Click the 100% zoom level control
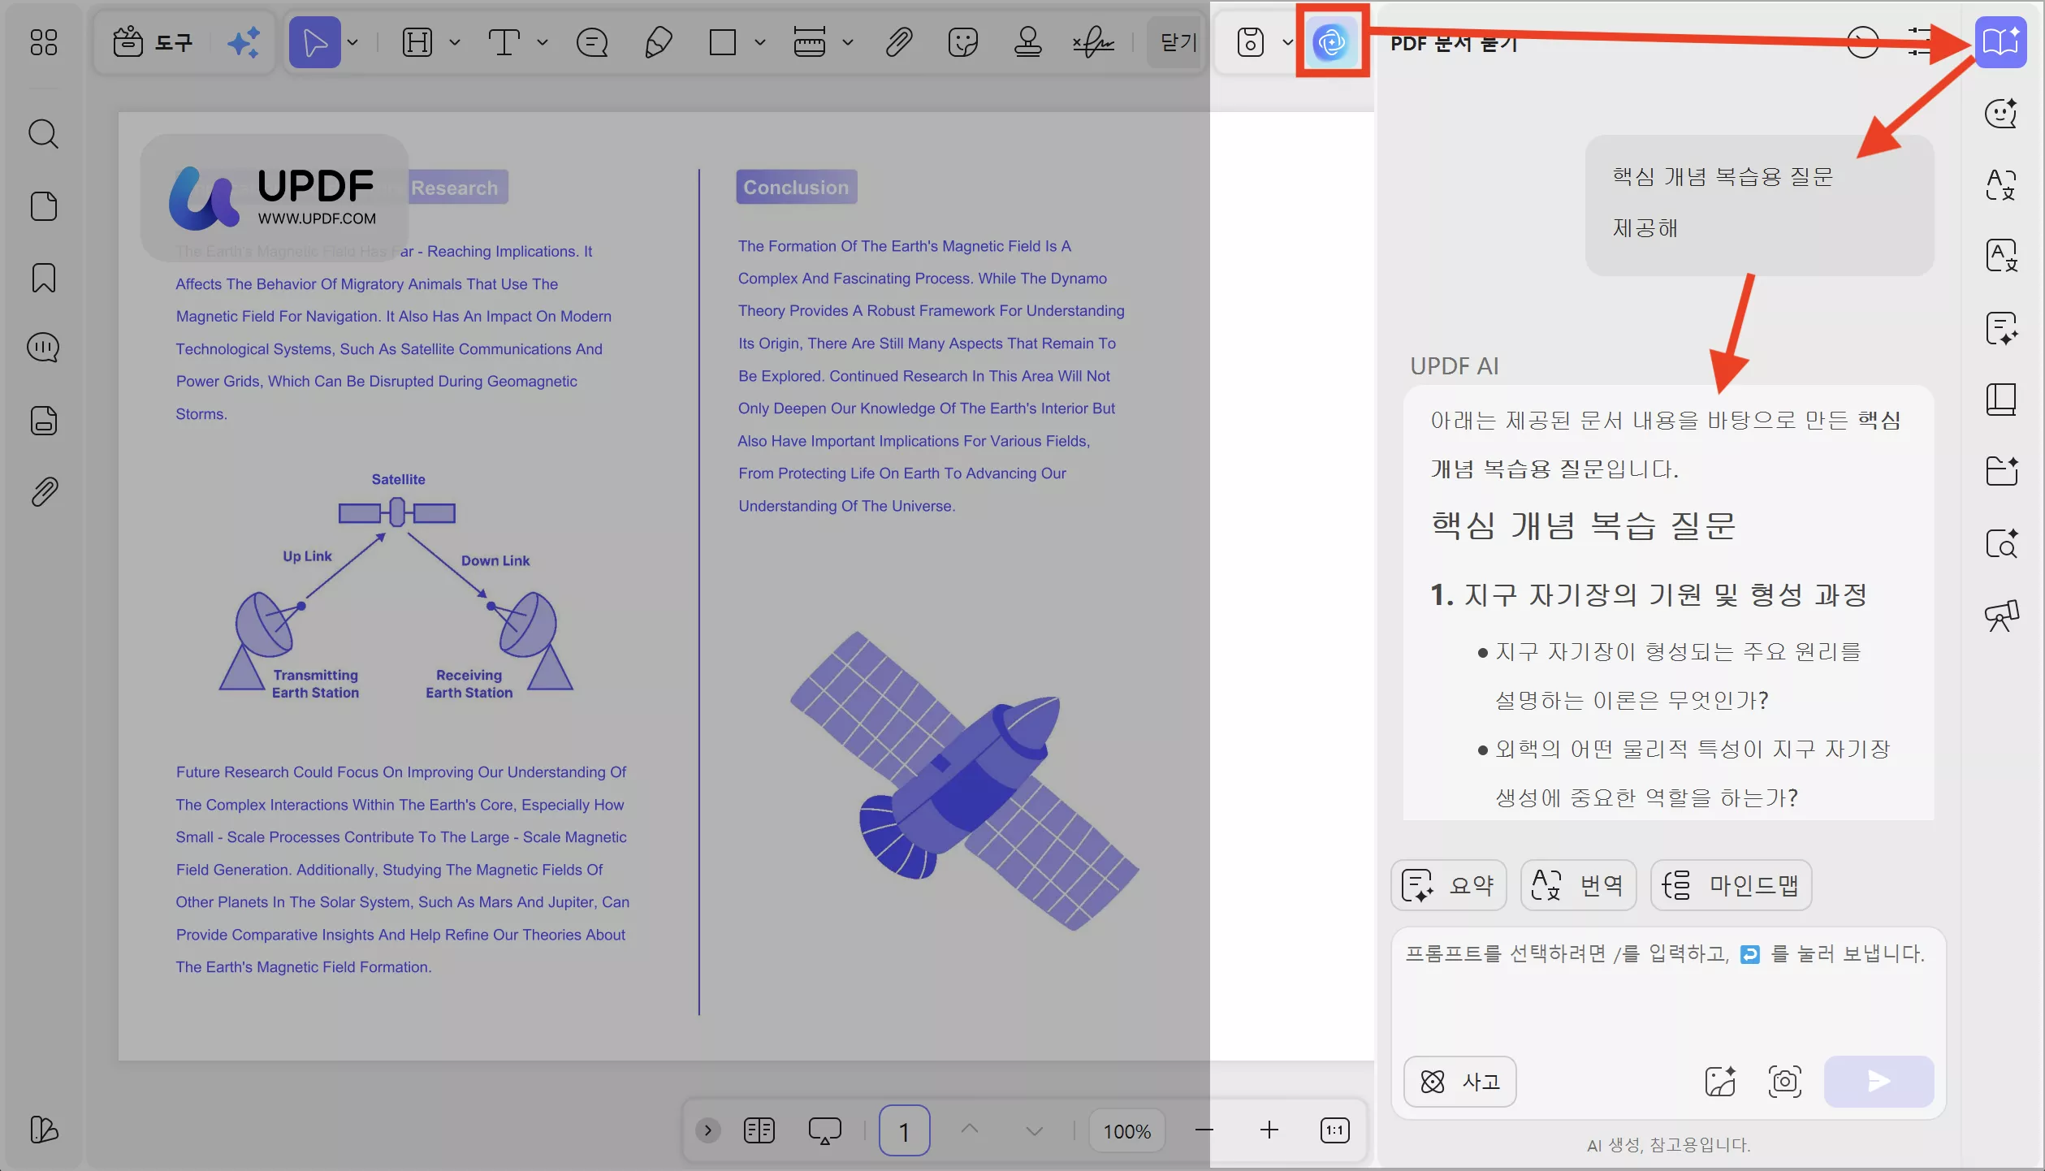The image size is (2045, 1171). tap(1127, 1130)
